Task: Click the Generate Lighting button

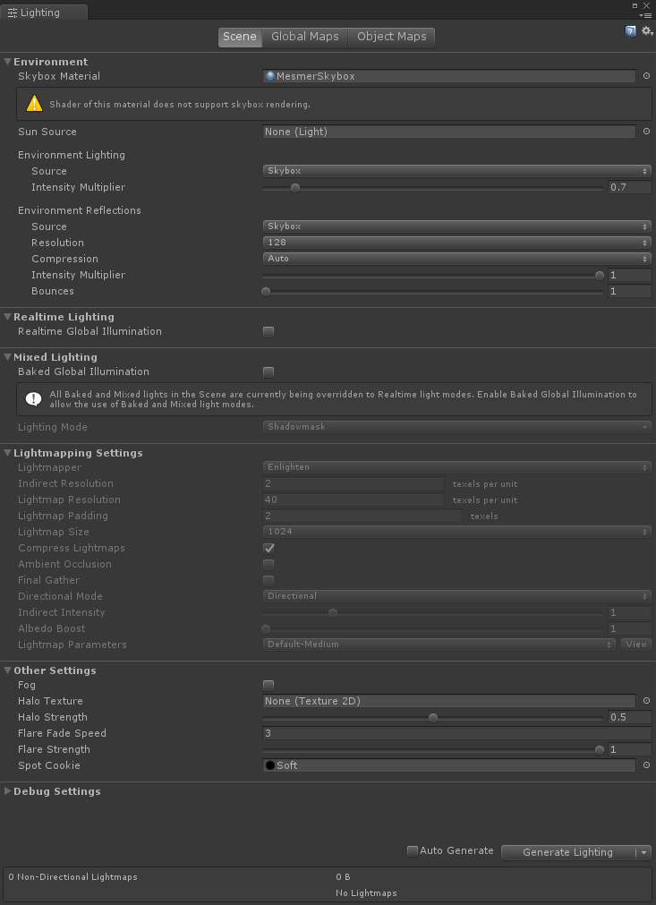Action: pos(568,852)
